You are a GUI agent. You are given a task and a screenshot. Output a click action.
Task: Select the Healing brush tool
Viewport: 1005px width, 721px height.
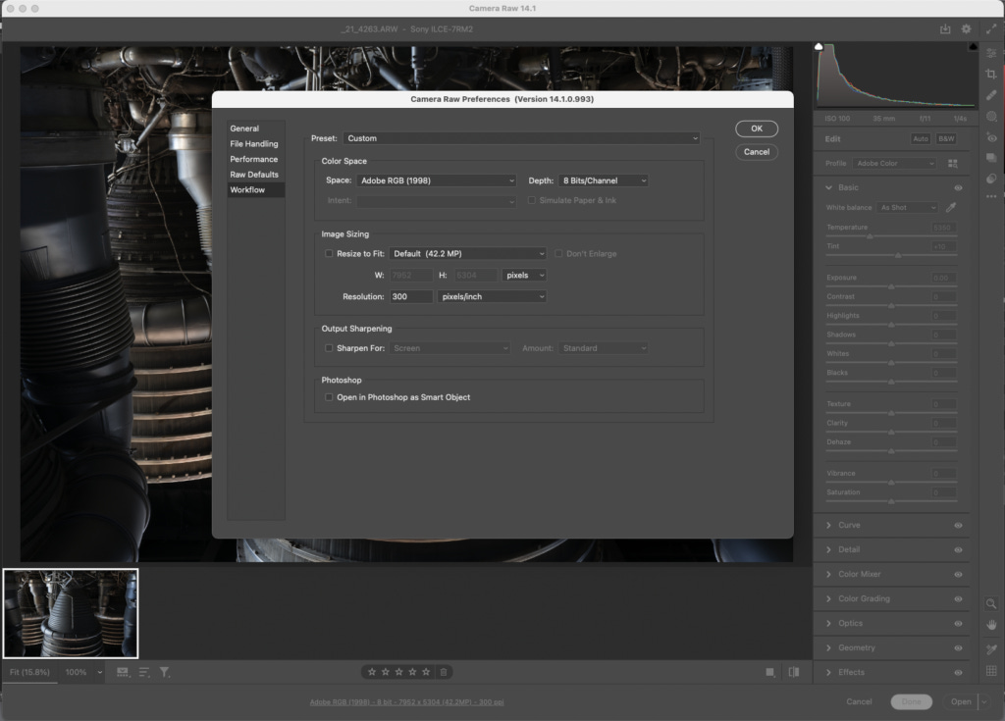tap(991, 95)
